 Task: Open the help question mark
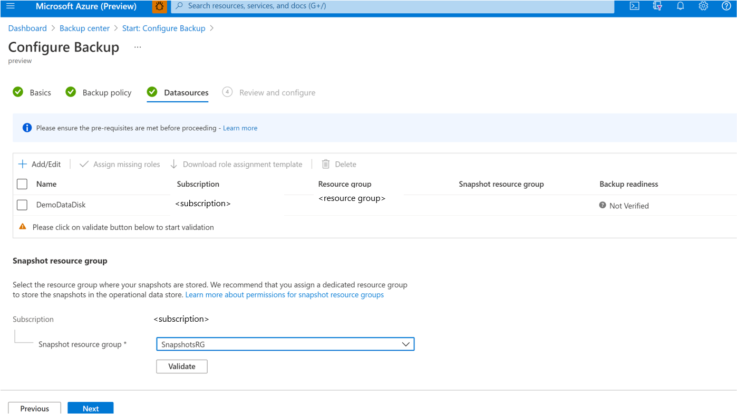point(726,6)
